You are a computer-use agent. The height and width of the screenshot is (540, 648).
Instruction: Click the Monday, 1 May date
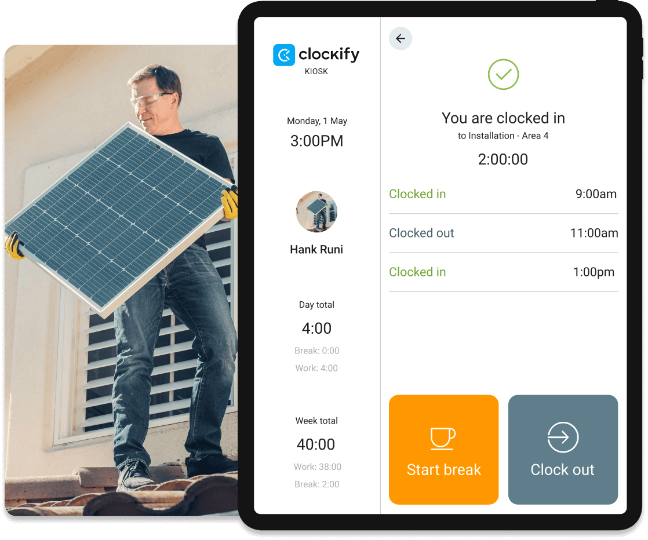[317, 121]
